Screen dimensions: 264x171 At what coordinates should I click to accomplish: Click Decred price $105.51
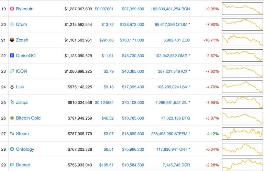[x=107, y=165]
